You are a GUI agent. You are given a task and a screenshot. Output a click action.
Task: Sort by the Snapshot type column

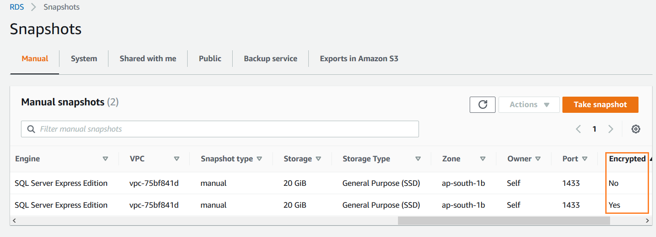coord(231,159)
